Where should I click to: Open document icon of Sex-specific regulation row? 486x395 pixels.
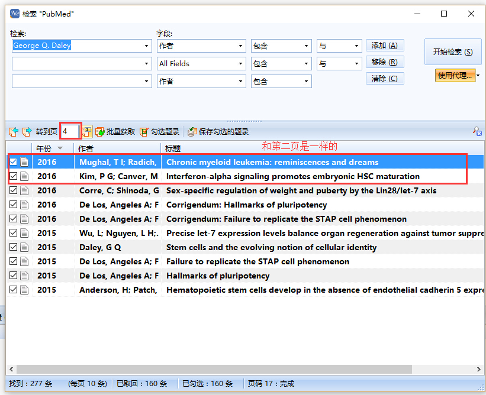(24, 190)
